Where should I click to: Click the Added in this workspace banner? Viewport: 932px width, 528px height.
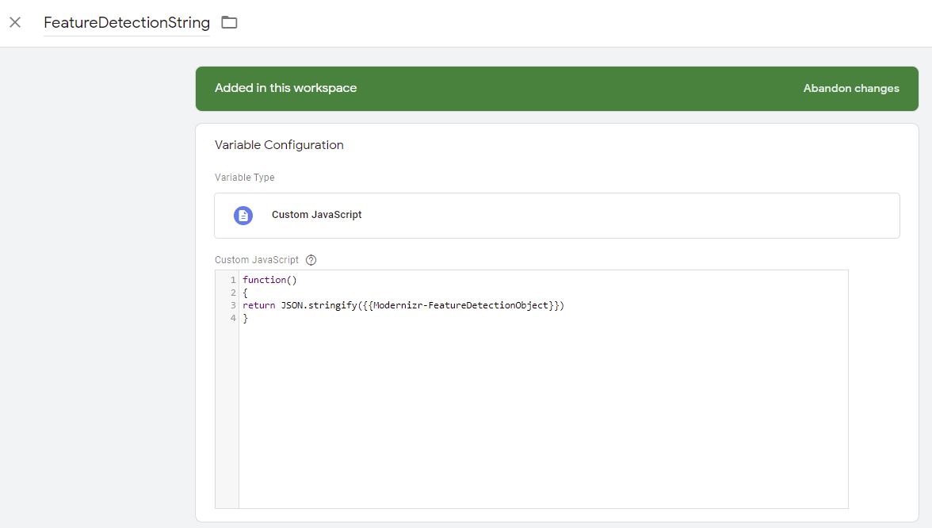pos(285,88)
